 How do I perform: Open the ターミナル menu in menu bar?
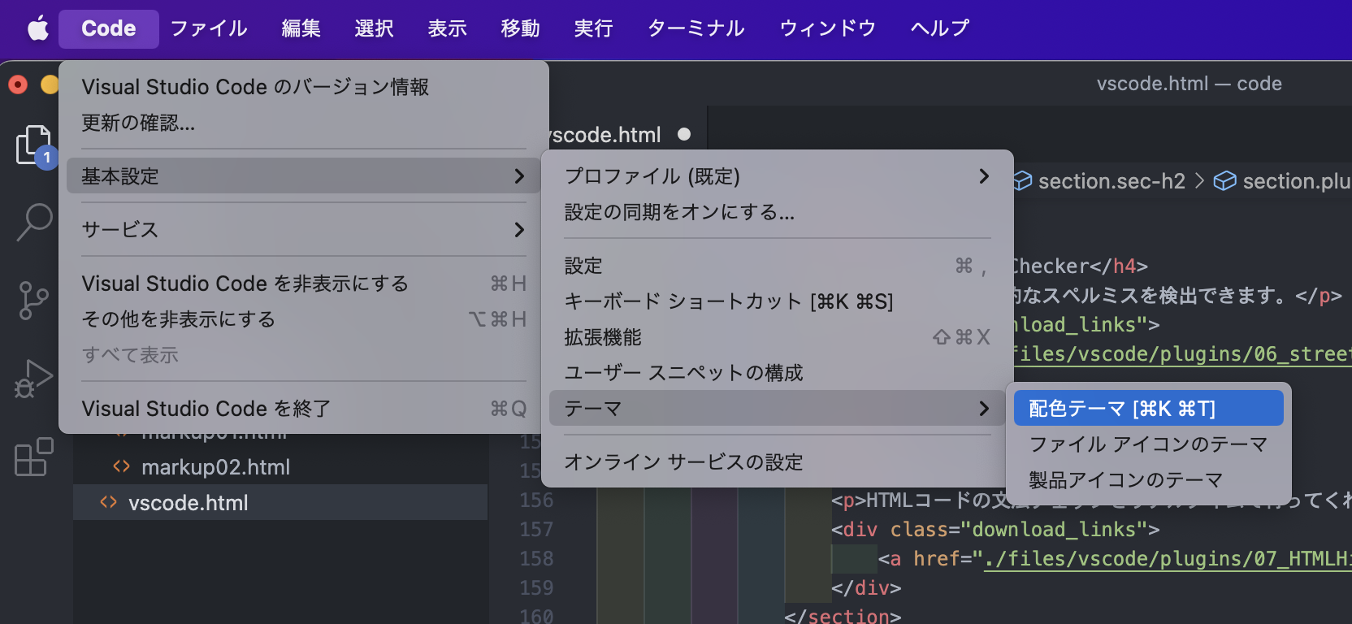[x=695, y=29]
